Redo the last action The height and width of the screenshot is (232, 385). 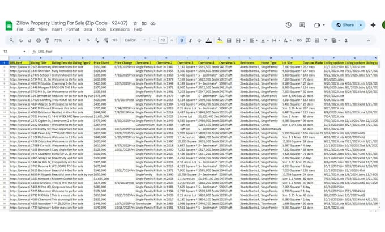pyautogui.click(x=29, y=40)
